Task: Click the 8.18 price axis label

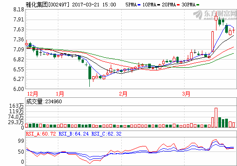Action: (19, 10)
